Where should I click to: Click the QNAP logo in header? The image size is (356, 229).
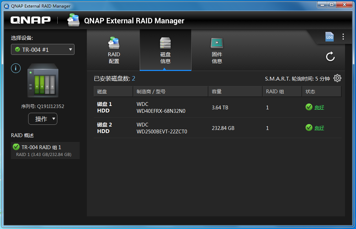coord(31,20)
